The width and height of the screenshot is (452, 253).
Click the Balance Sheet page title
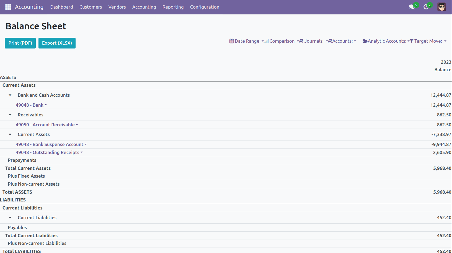[x=36, y=26]
